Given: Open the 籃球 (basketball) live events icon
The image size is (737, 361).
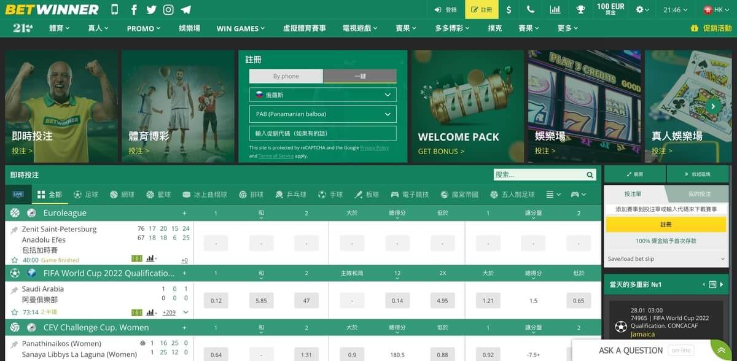Looking at the screenshot, I should [149, 194].
